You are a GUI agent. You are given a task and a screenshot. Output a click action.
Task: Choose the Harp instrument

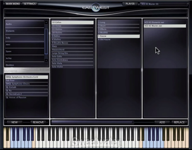tap(72, 46)
